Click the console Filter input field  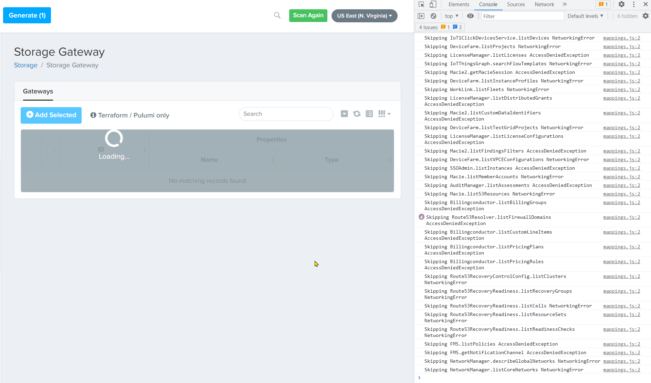point(522,16)
